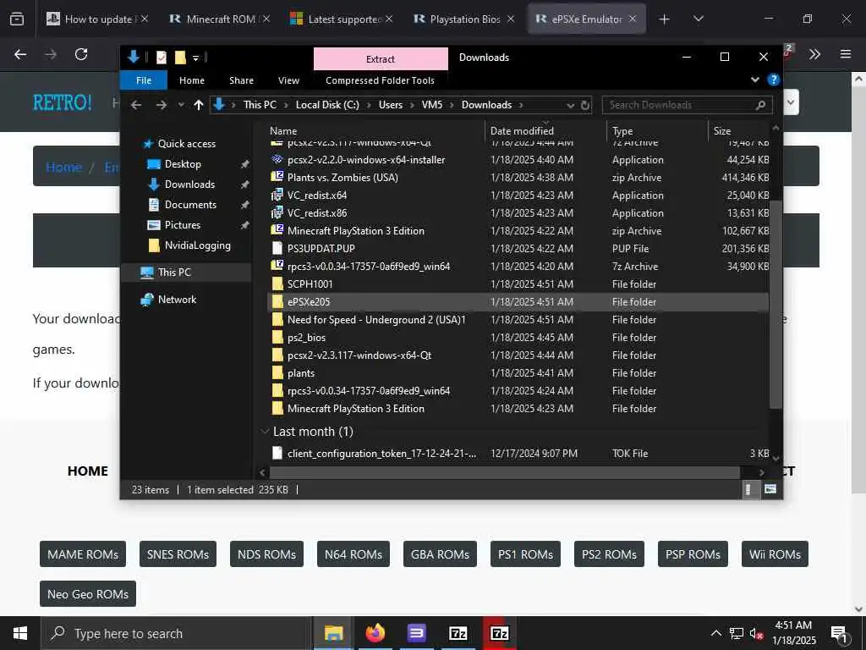Switch to the Playstation Bios browser tab
Image resolution: width=866 pixels, height=650 pixels.
[x=464, y=19]
